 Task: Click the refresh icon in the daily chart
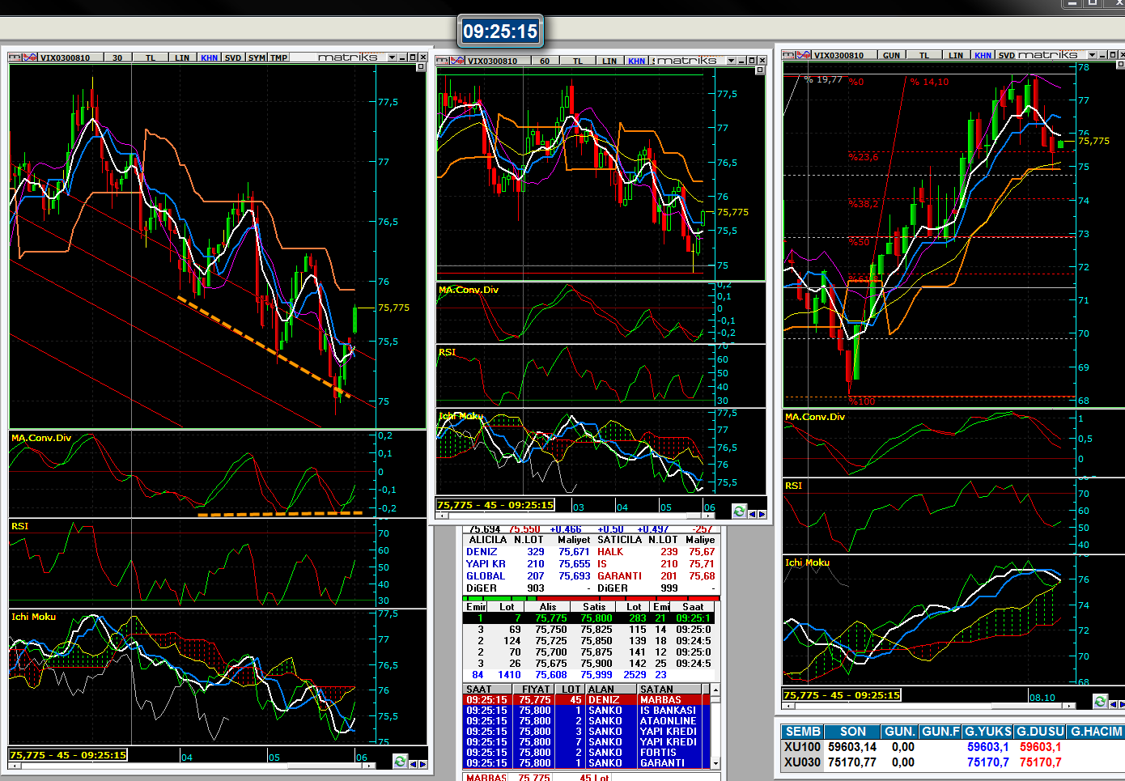[x=1099, y=701]
